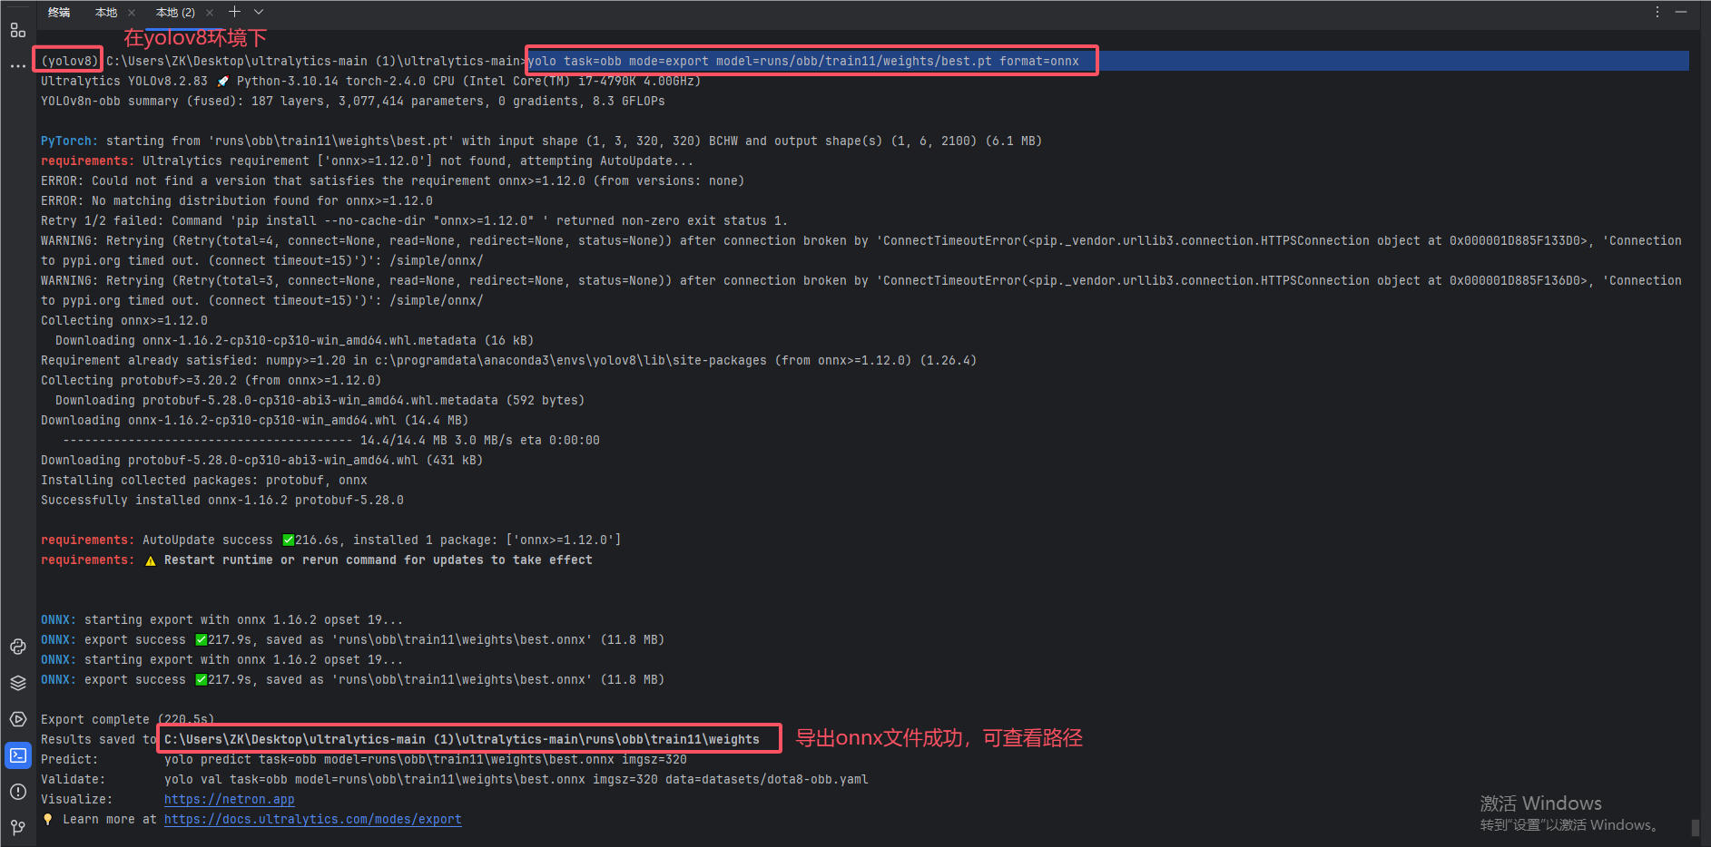Open the Problems tool window icon
Image resolution: width=1711 pixels, height=847 pixels.
point(18,792)
